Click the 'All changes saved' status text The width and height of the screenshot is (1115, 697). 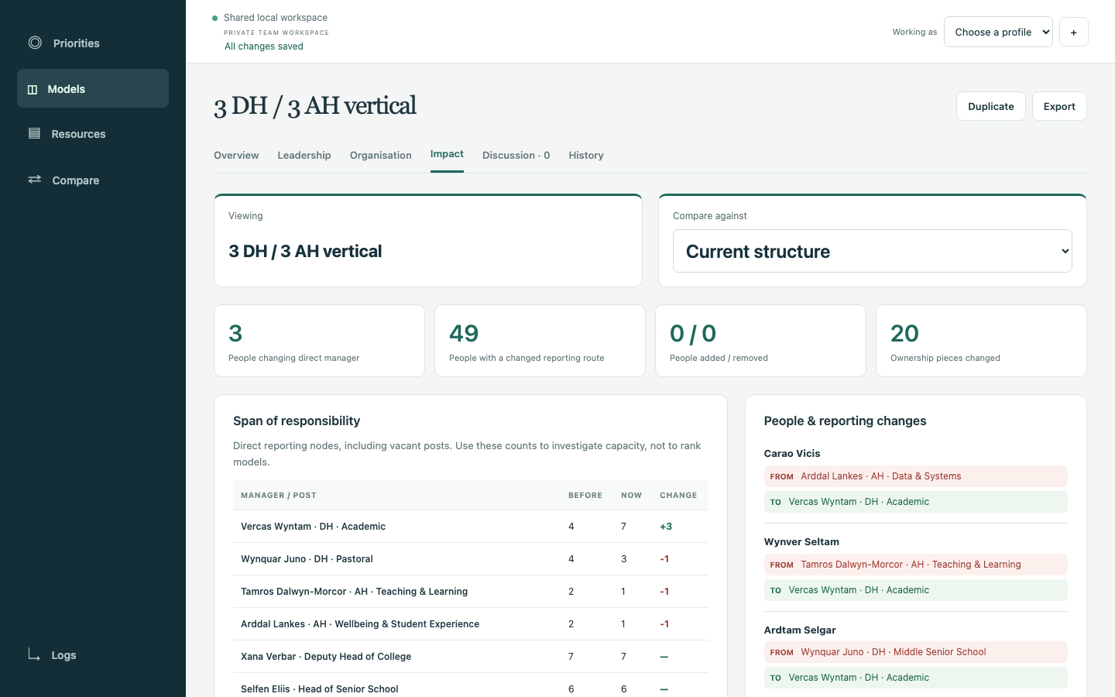264,46
